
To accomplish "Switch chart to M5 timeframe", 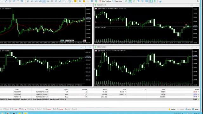I will tap(32, 1).
